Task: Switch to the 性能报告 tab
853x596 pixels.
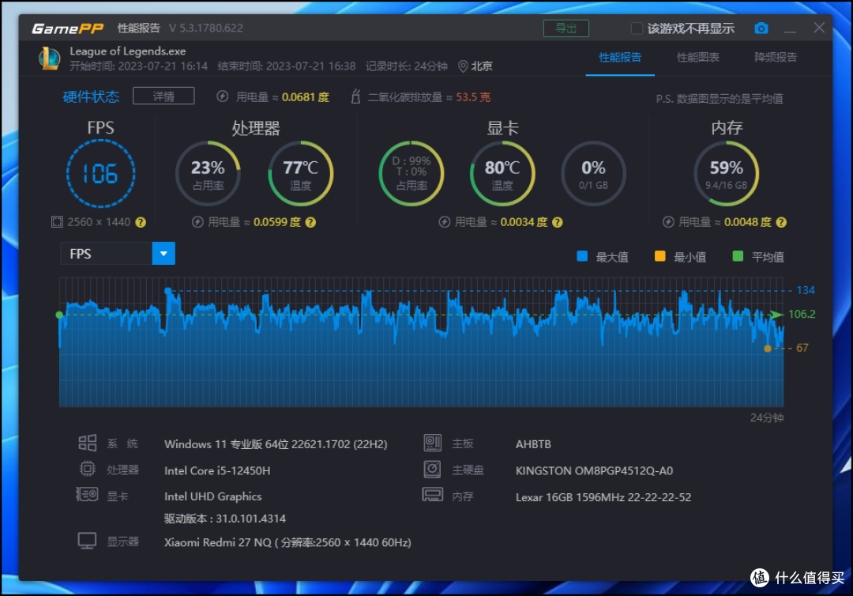Action: [620, 57]
